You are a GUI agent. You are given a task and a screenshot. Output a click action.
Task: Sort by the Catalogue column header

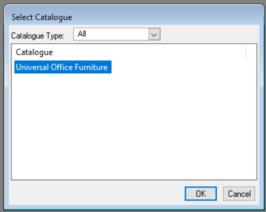point(129,53)
